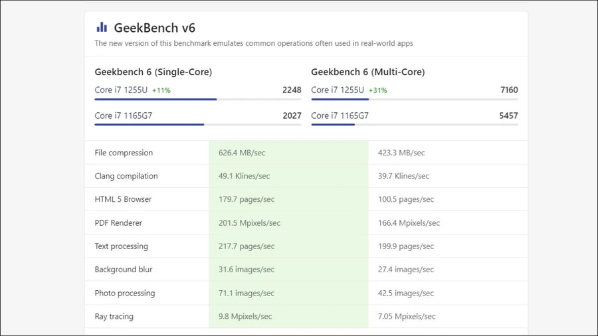Select the Geekbench 6 (Single-Core) heading
The image size is (598, 336).
coord(153,72)
